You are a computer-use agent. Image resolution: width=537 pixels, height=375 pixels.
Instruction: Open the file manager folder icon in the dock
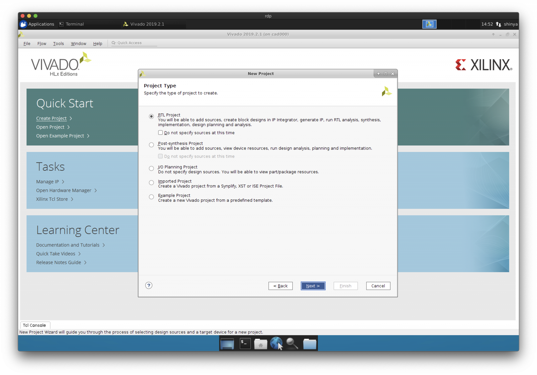pos(309,343)
